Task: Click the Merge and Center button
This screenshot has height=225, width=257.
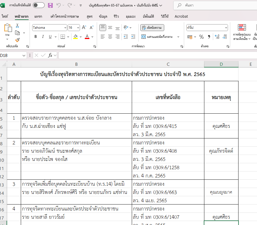Action: click(157, 37)
